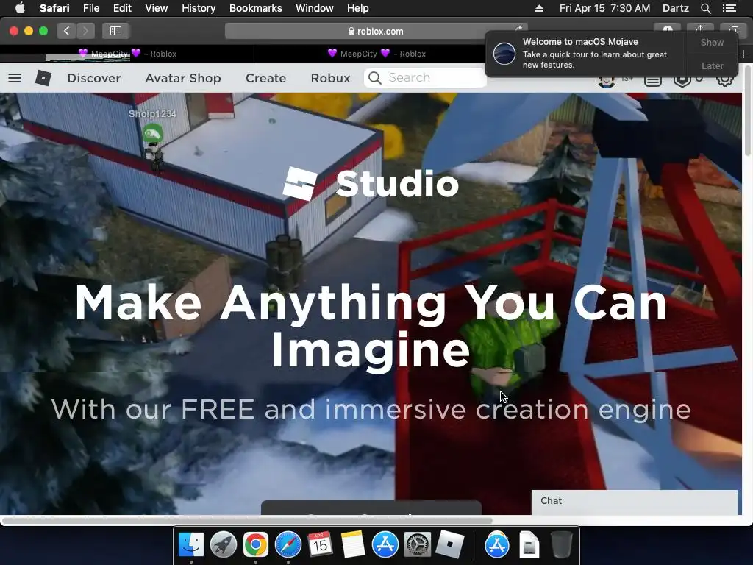Open the notifications stream icon in the Roblox header

(x=653, y=81)
